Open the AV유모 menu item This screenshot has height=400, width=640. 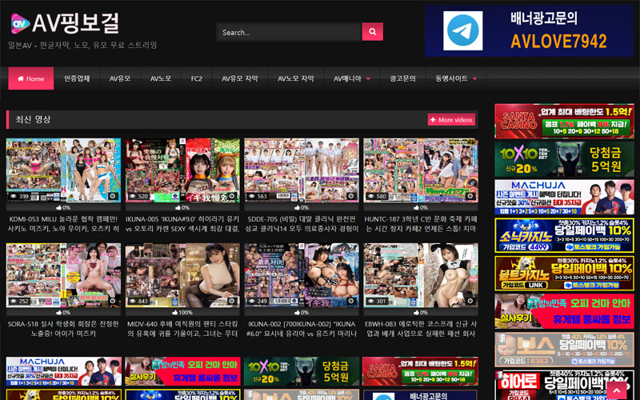(x=120, y=78)
